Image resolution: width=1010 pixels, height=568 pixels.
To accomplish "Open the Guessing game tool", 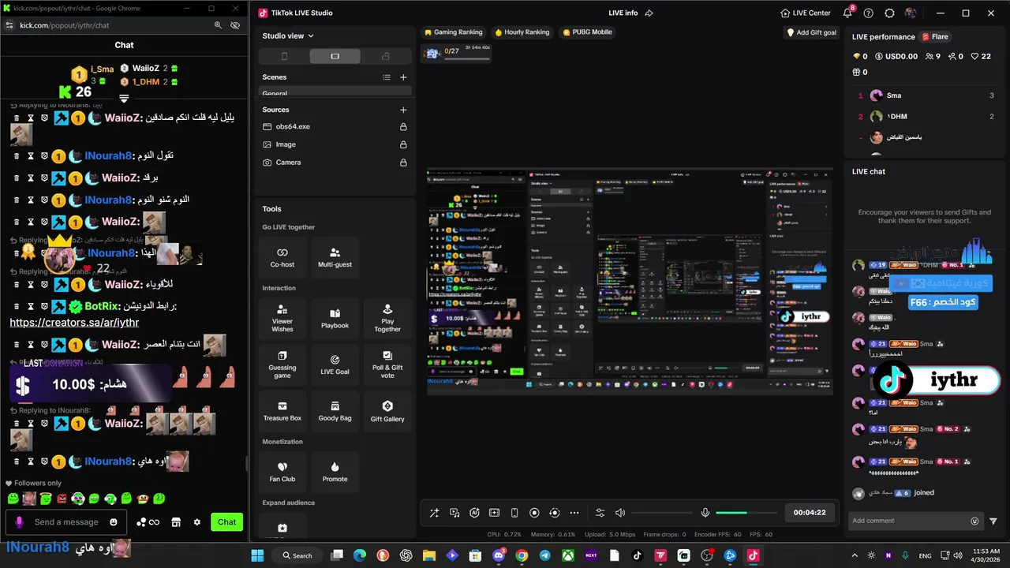I will coord(282,364).
